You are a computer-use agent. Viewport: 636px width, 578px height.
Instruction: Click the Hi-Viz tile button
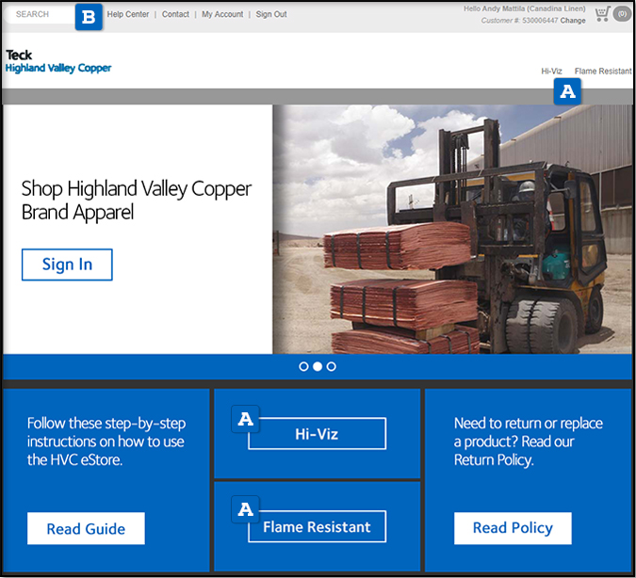[317, 435]
